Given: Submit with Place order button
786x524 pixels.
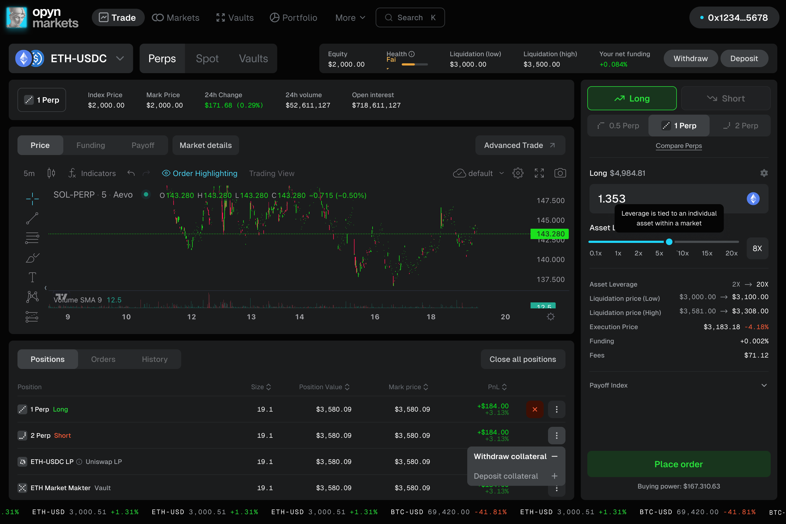Looking at the screenshot, I should pos(679,464).
